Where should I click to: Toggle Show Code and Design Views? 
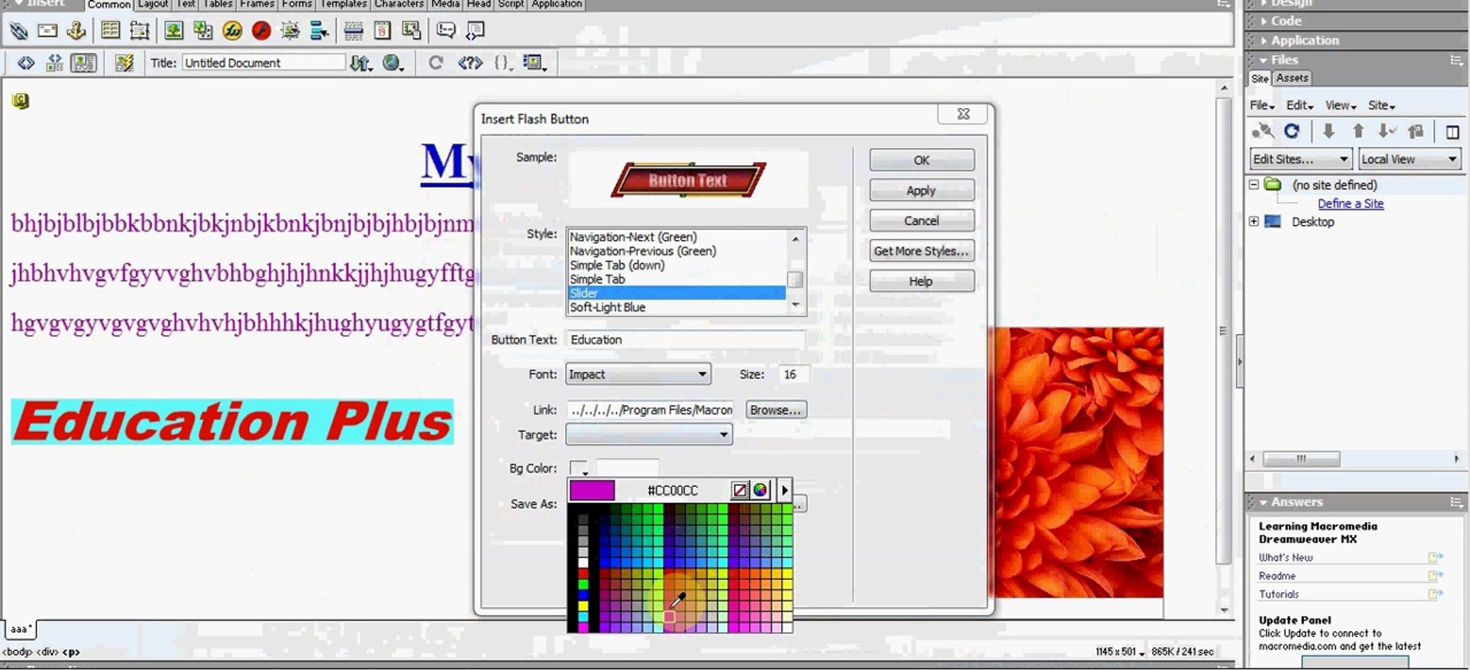tap(55, 63)
